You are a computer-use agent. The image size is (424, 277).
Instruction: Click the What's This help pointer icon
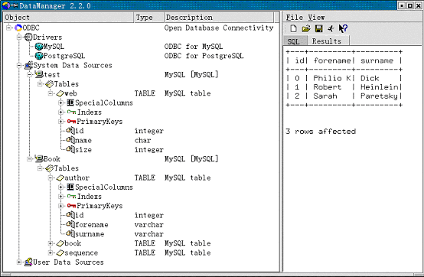pos(343,28)
